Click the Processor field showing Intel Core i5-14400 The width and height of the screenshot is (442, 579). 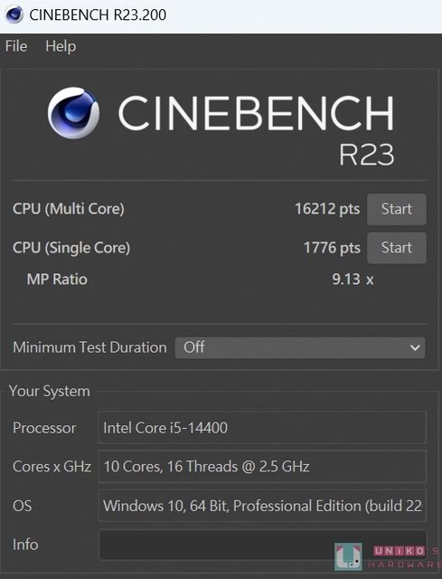(x=262, y=428)
